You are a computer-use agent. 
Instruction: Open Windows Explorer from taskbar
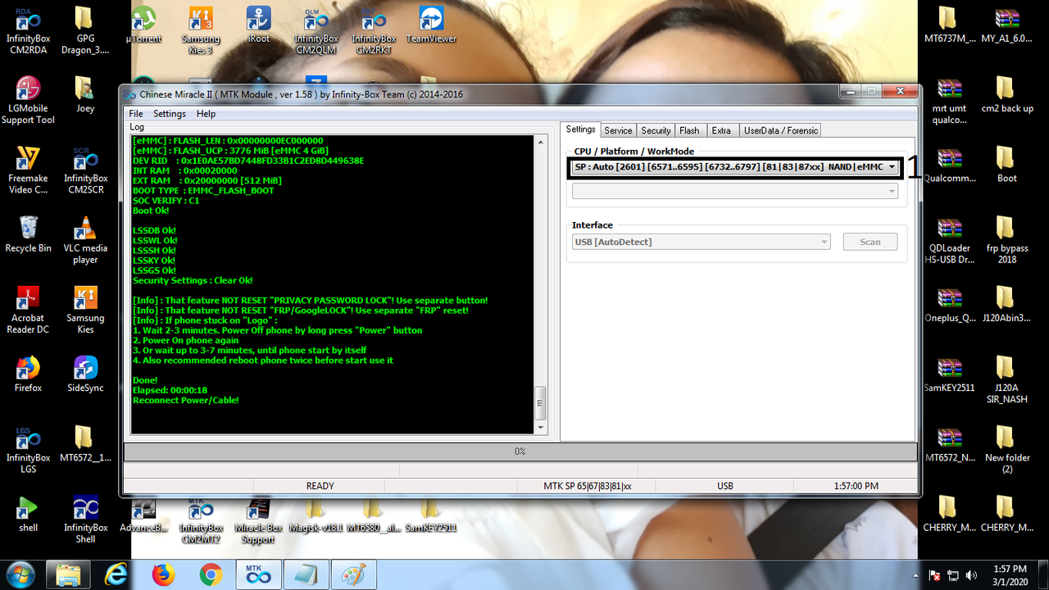(x=68, y=575)
